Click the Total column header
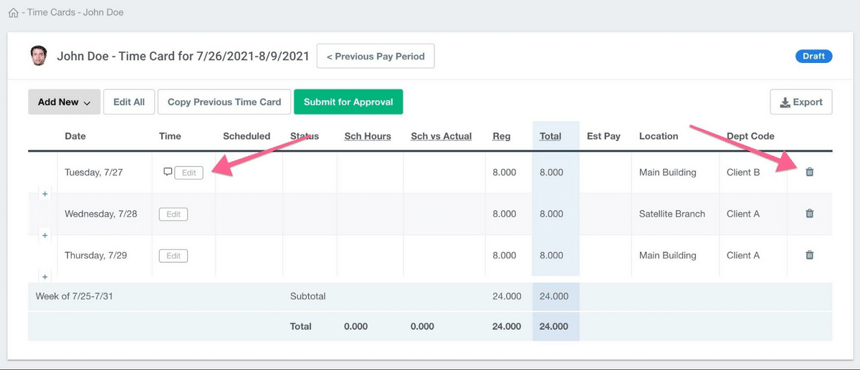Viewport: 860px width, 370px height. 550,136
